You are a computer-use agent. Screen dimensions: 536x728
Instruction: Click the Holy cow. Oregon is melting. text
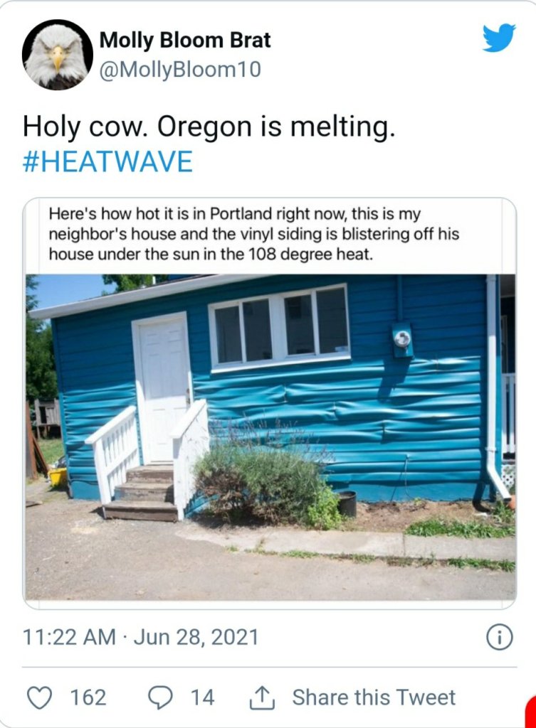[209, 127]
